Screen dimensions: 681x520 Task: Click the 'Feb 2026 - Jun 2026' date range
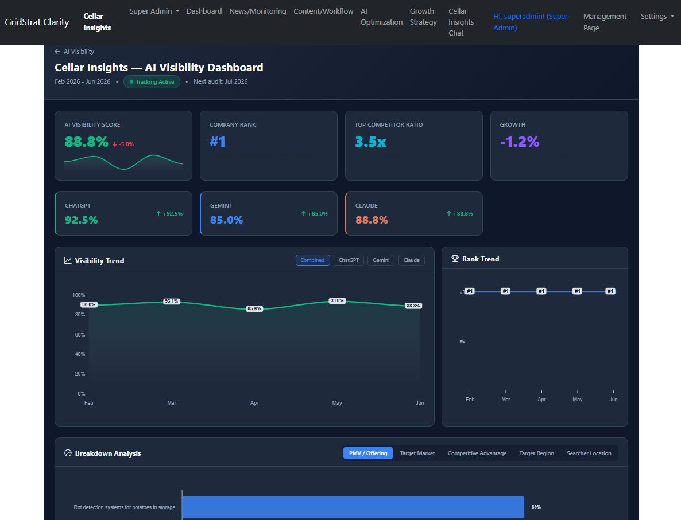pos(83,81)
